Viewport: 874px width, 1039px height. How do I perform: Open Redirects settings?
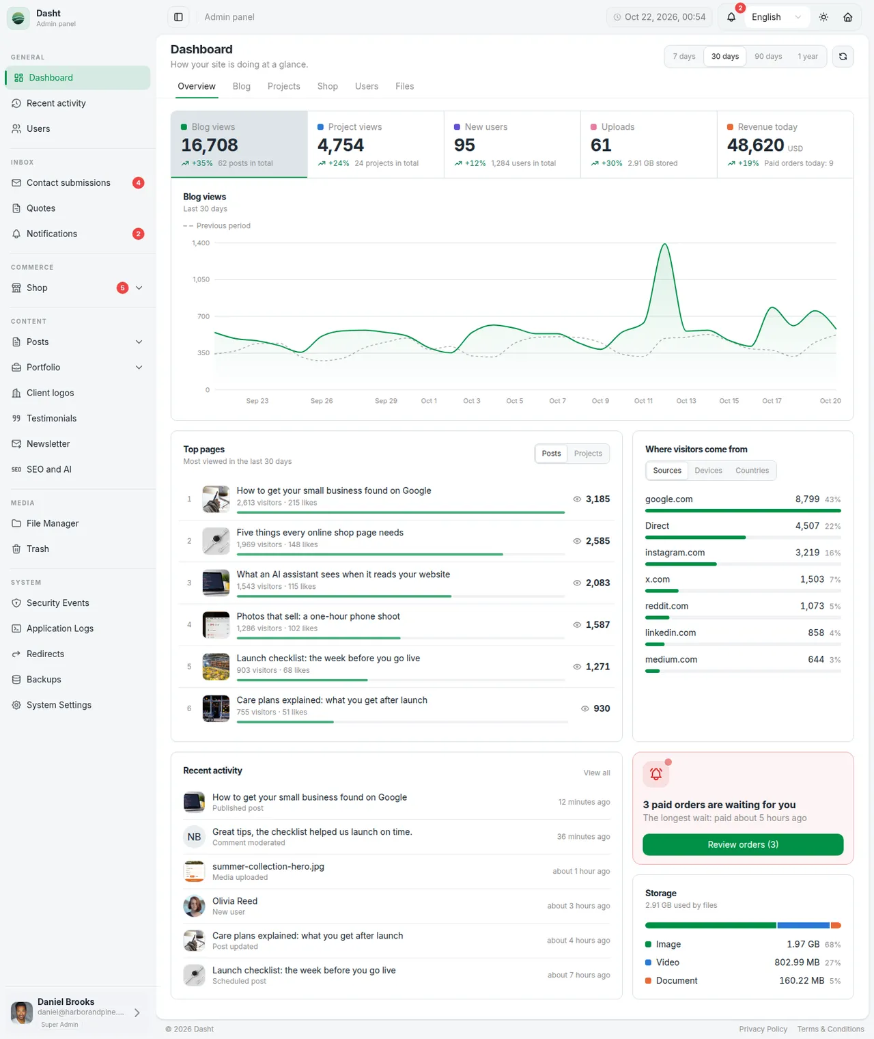78,654
